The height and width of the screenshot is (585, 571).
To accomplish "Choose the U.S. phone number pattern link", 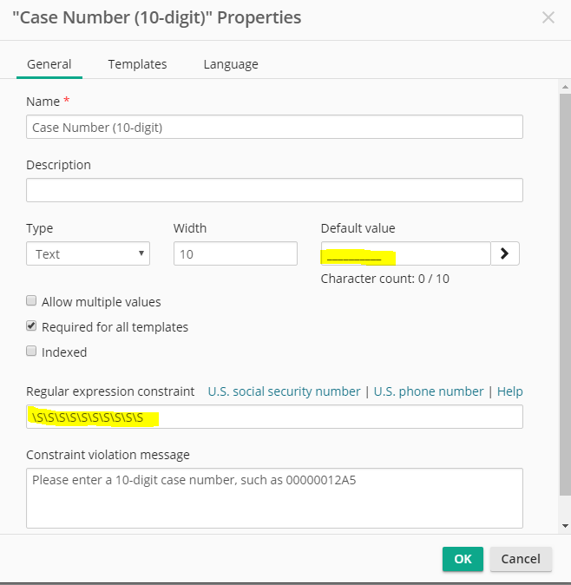I will [x=429, y=391].
